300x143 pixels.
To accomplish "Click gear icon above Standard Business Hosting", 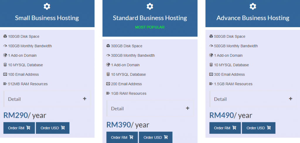I will click(150, 6).
